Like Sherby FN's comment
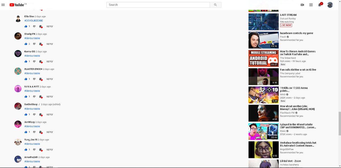Screen dimensions: 341x168 point(26,44)
